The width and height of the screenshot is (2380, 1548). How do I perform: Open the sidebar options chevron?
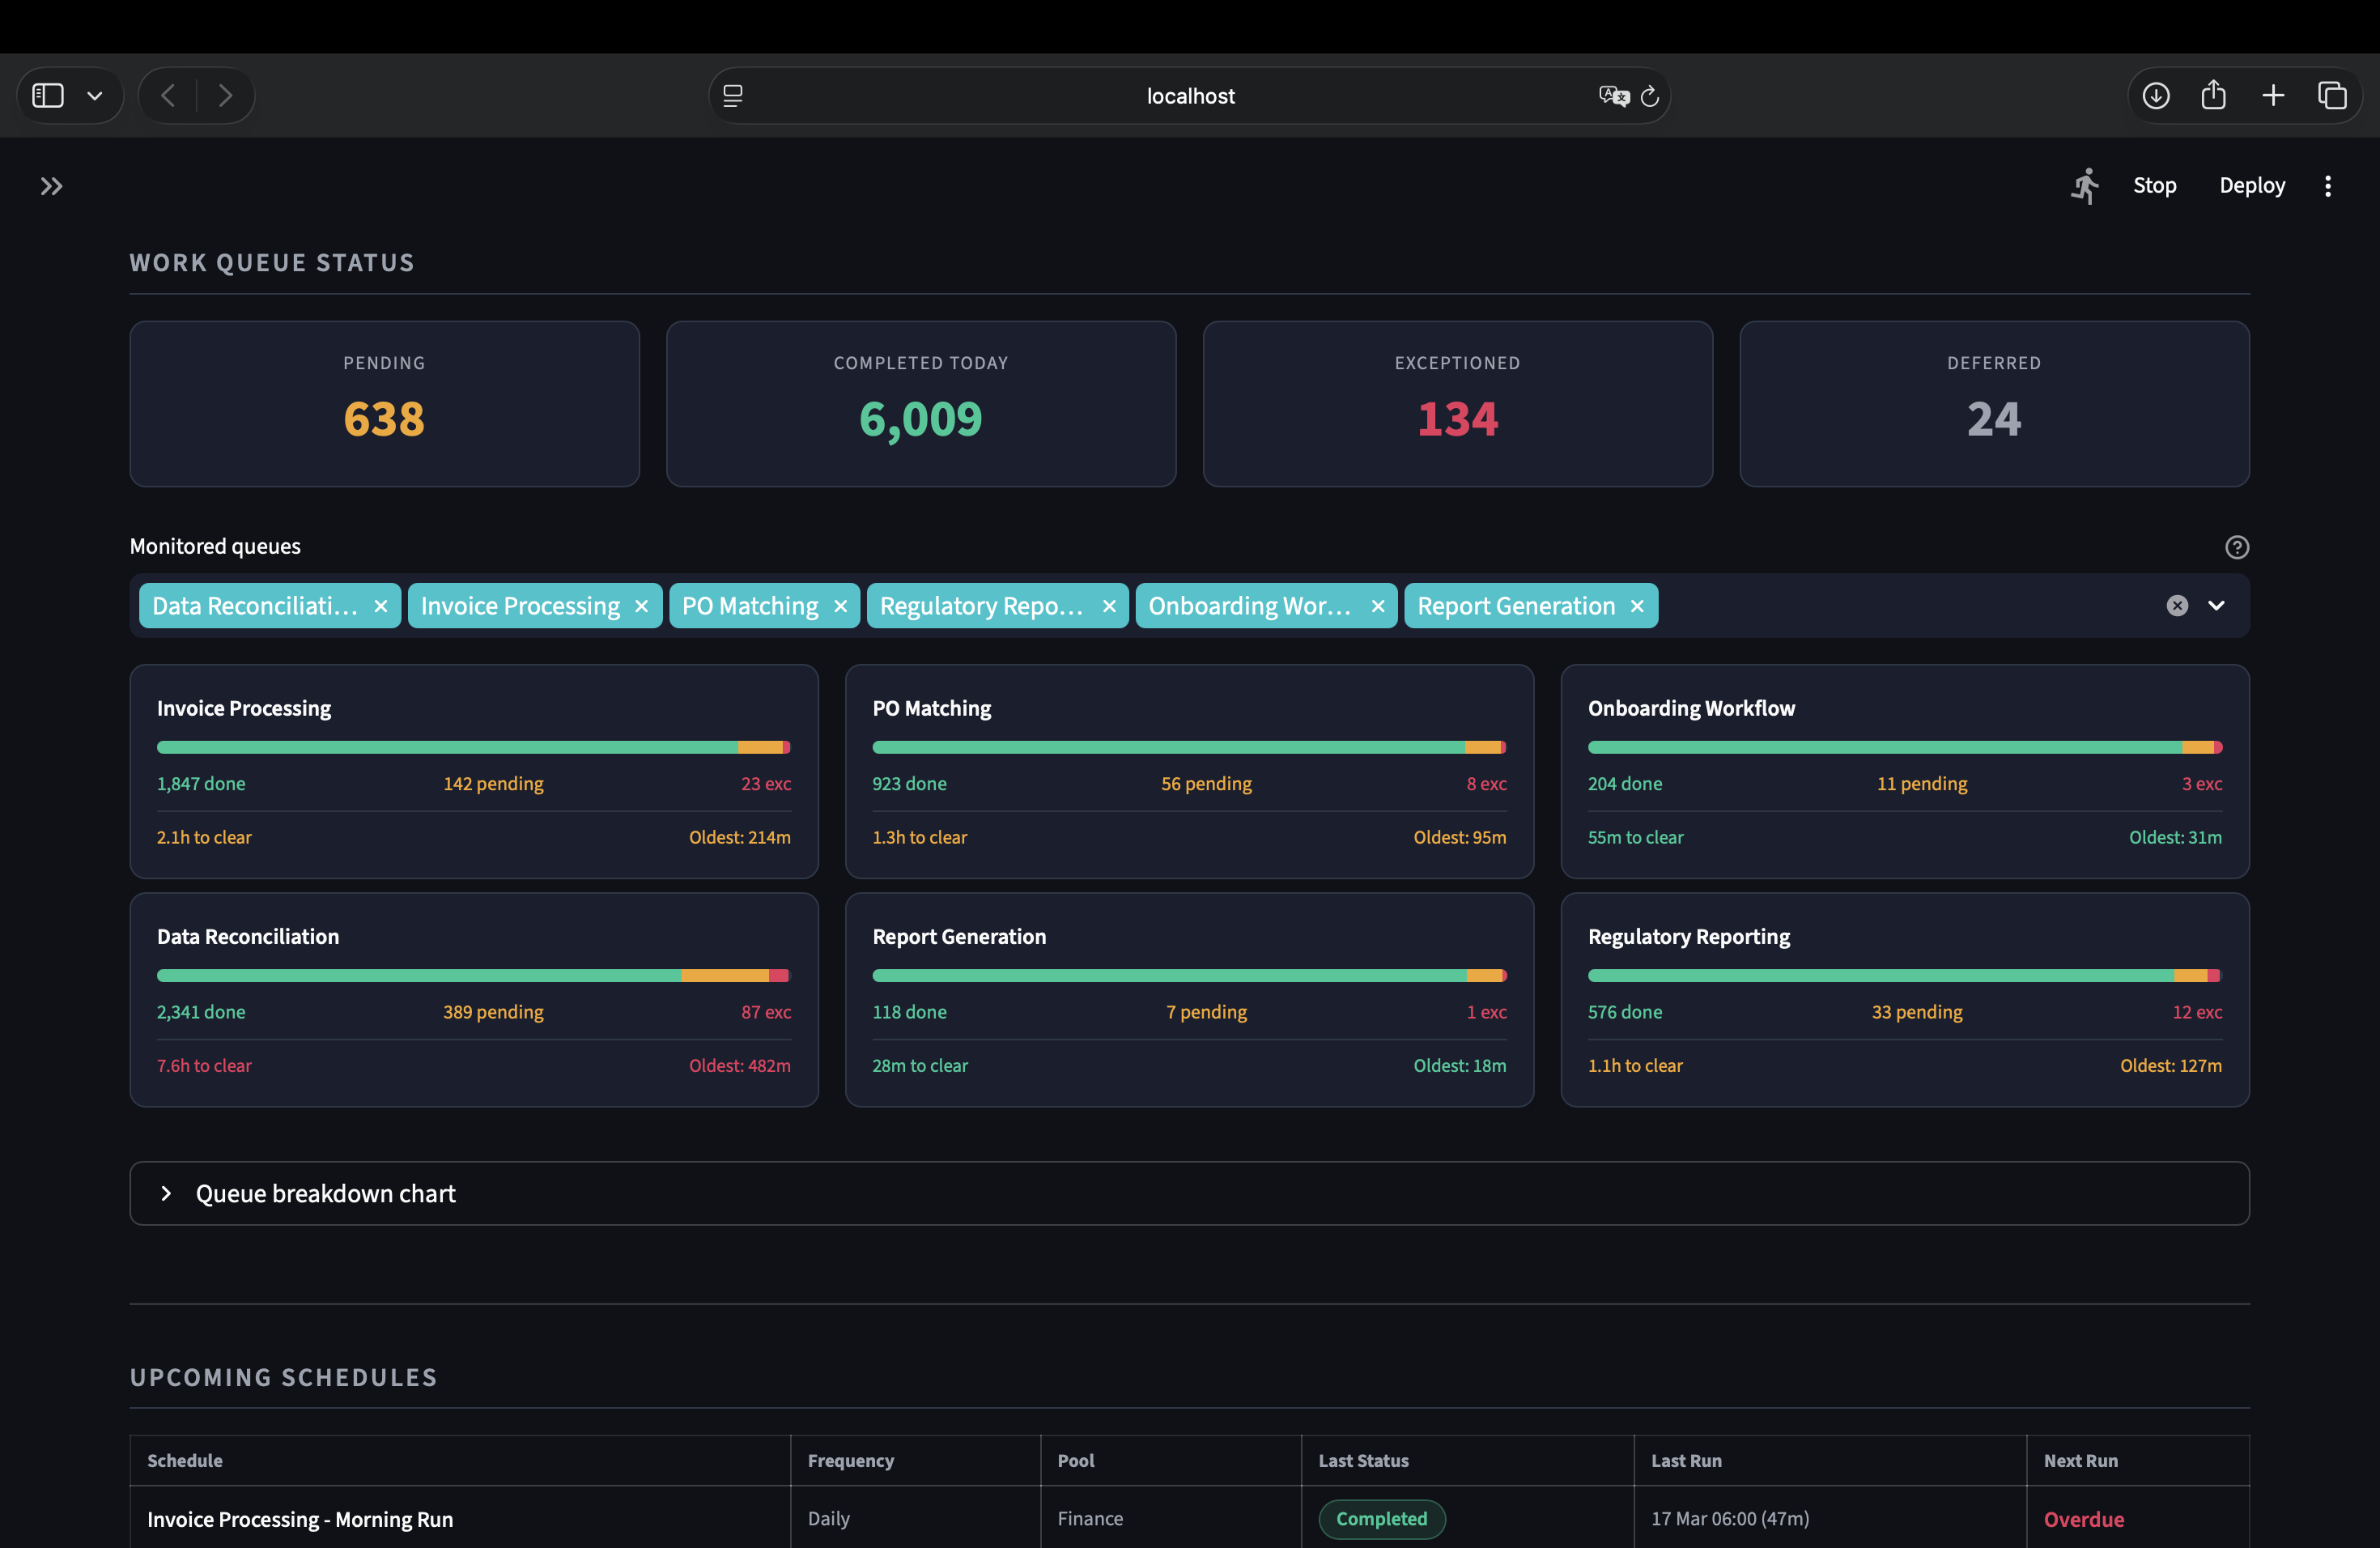[x=95, y=95]
